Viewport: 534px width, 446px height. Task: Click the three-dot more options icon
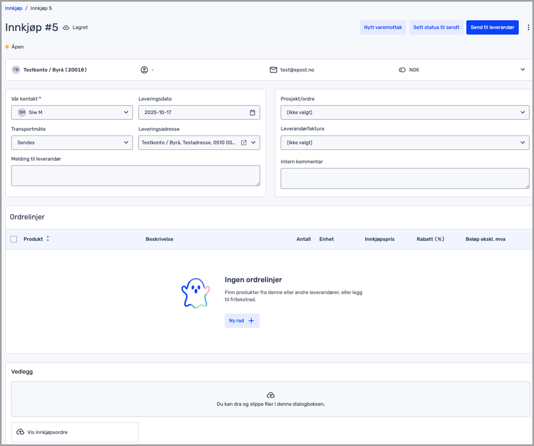click(528, 27)
